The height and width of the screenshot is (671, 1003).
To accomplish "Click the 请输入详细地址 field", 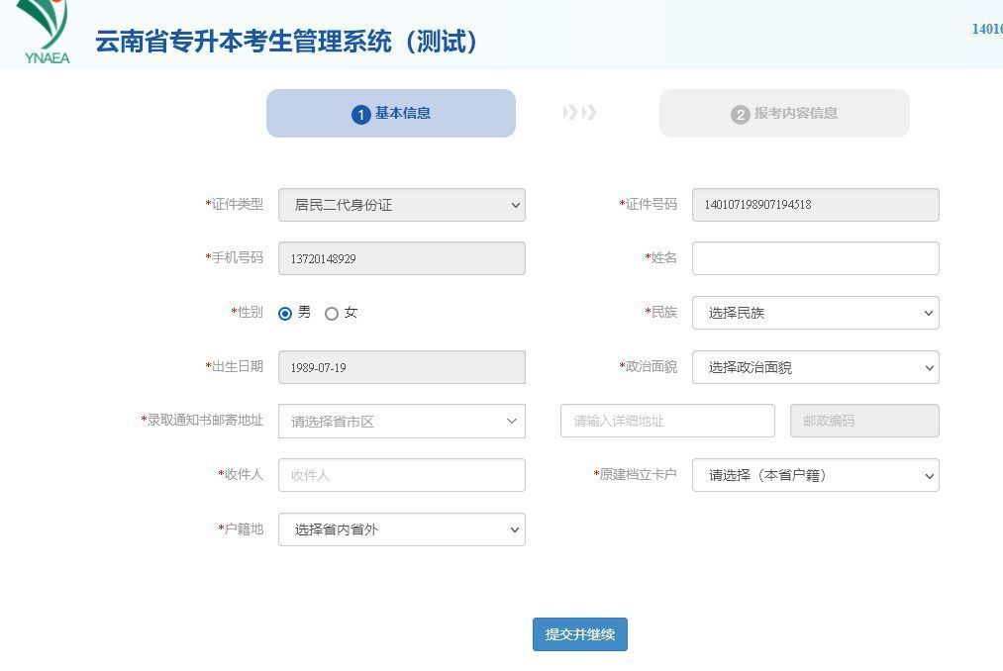I will 667,421.
